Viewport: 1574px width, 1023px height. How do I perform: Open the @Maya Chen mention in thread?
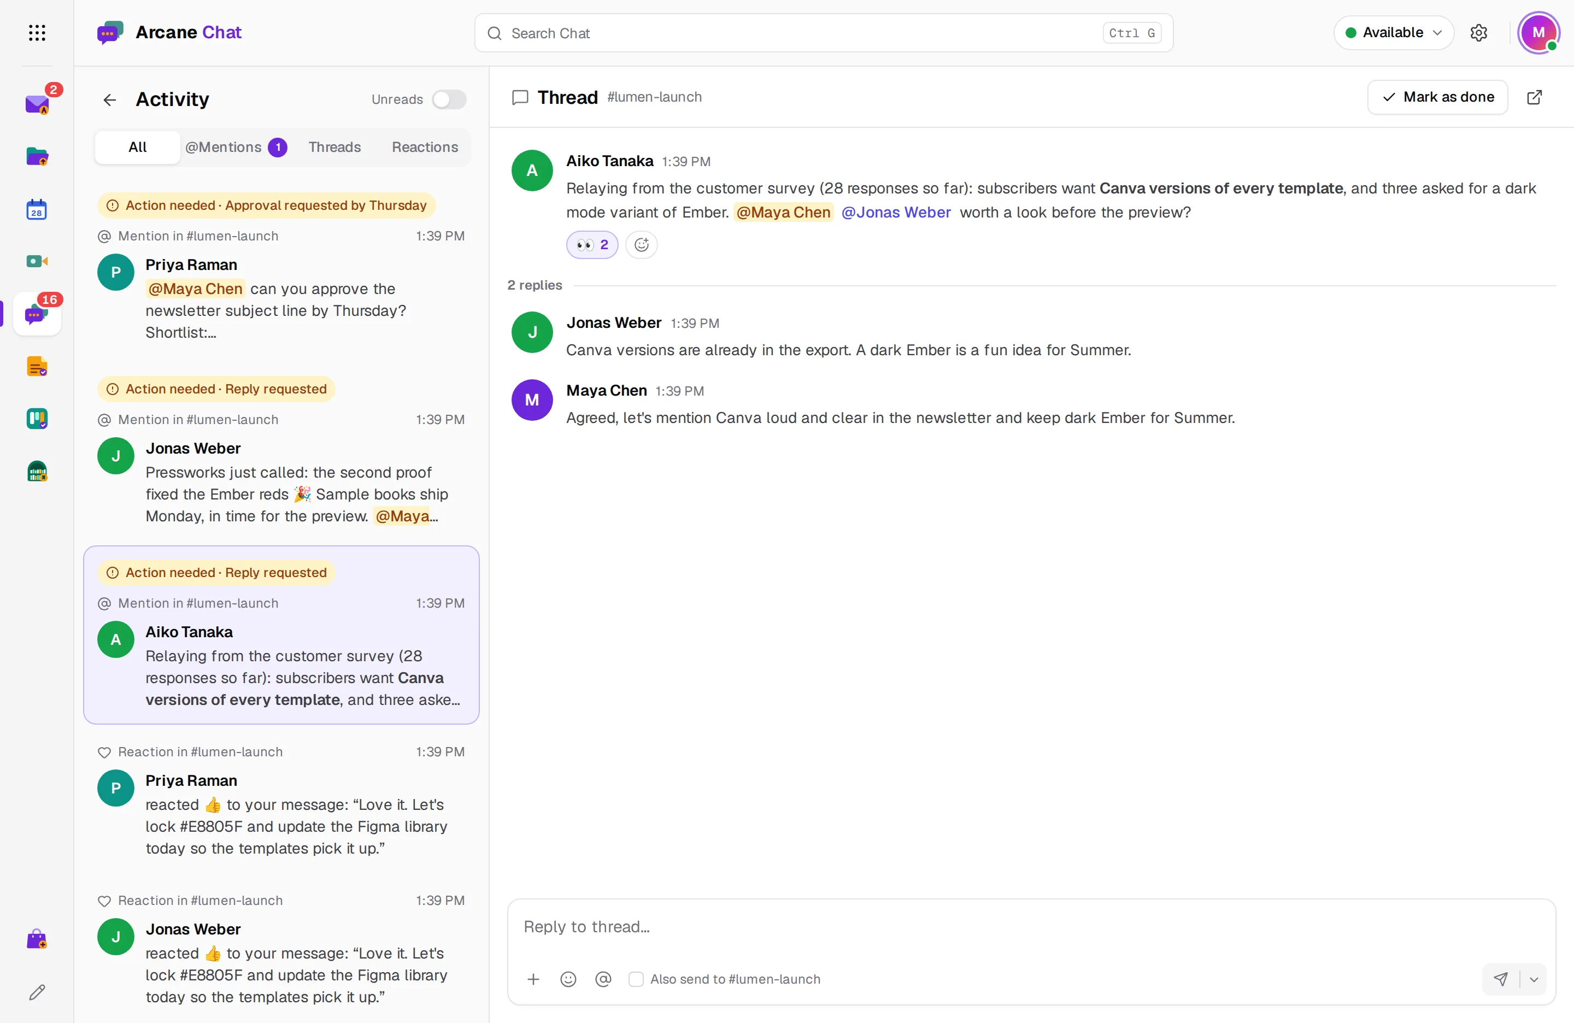tap(783, 212)
